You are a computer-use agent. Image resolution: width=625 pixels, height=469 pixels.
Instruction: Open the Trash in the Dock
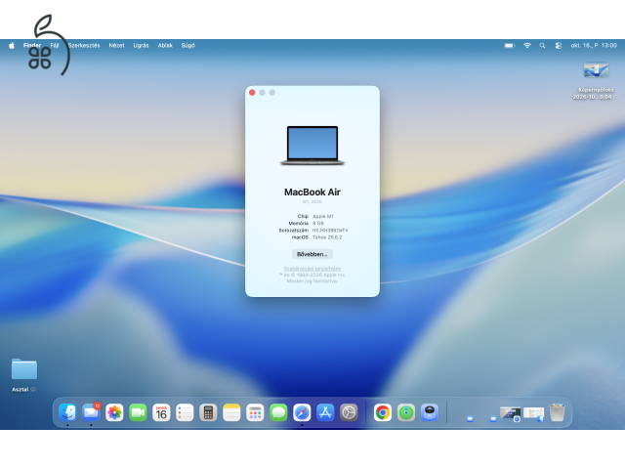[x=558, y=412]
